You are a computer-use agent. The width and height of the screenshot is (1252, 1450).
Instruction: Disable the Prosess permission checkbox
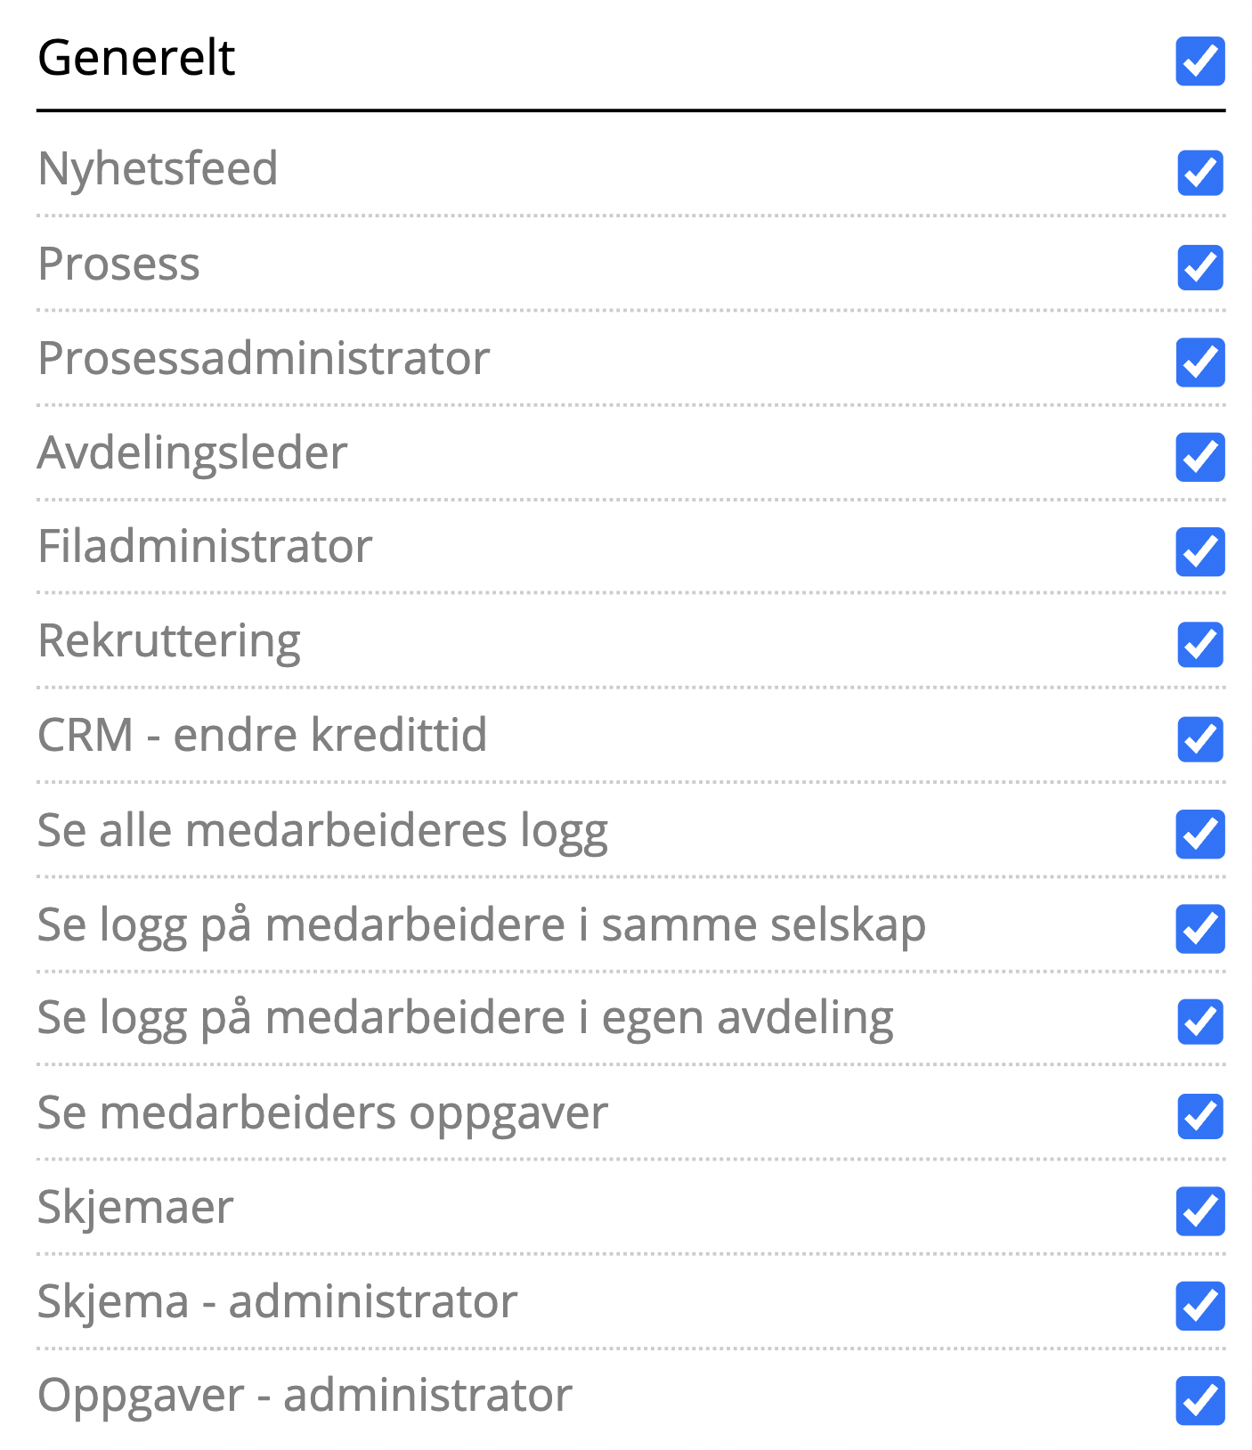(x=1199, y=267)
